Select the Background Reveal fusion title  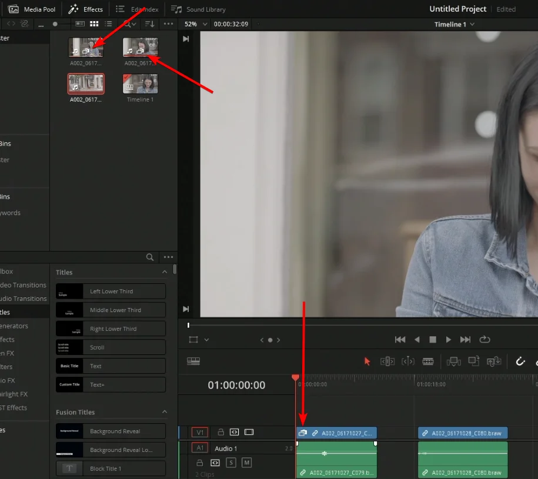[x=111, y=431]
